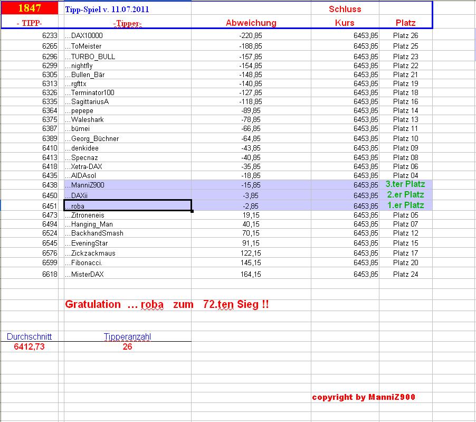Select the red cell showing 1847

tap(30, 8)
